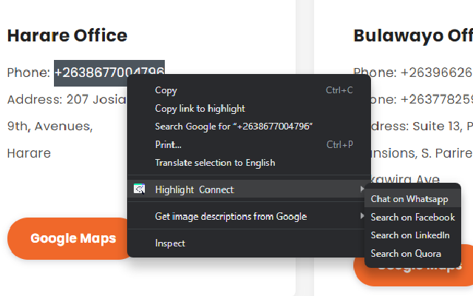This screenshot has height=296, width=473.
Task: Expand the Highlight Connect submenu arrow
Action: pyautogui.click(x=361, y=189)
